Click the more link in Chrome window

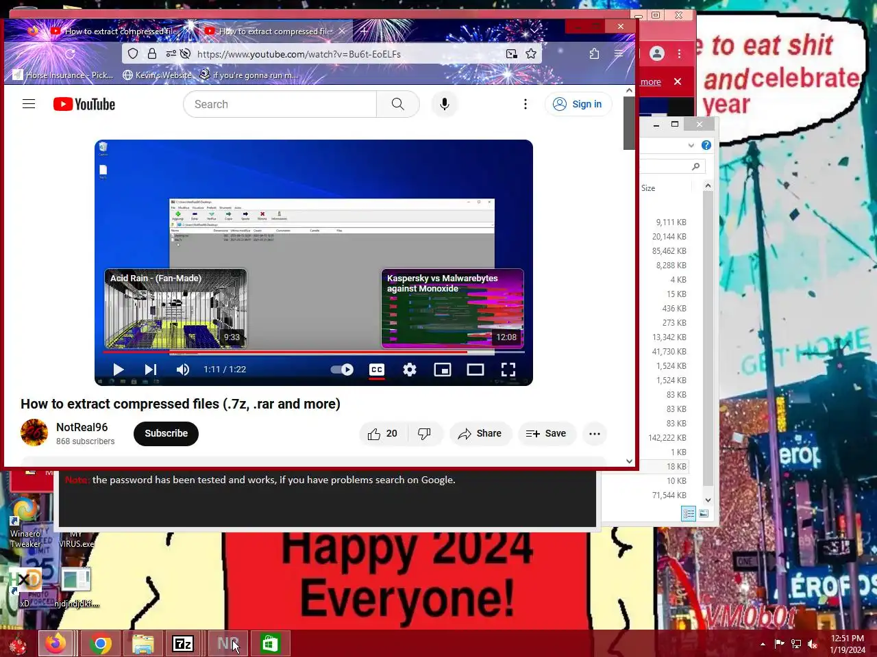point(651,82)
